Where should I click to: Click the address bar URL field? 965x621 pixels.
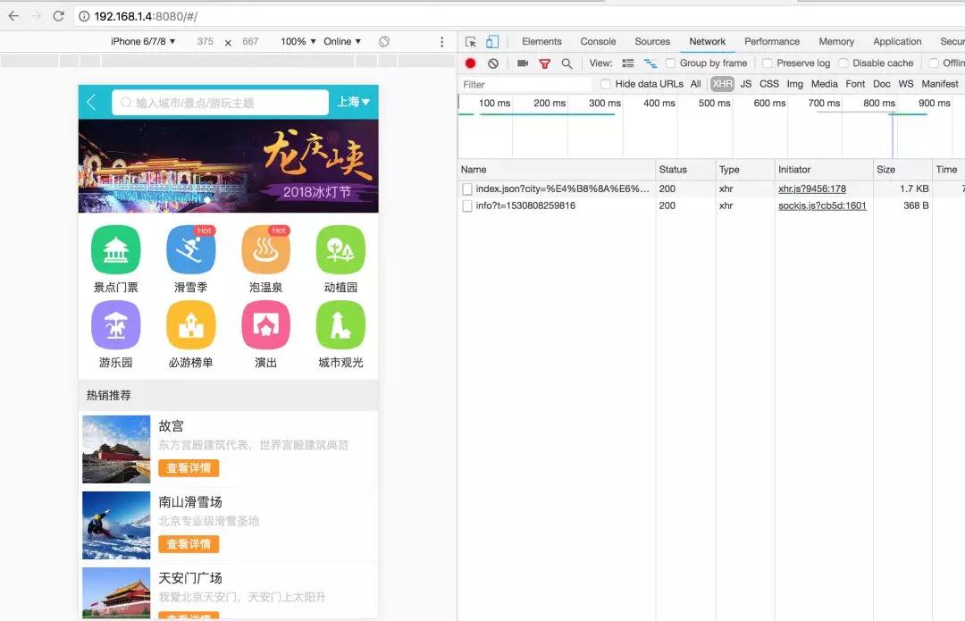pyautogui.click(x=517, y=17)
